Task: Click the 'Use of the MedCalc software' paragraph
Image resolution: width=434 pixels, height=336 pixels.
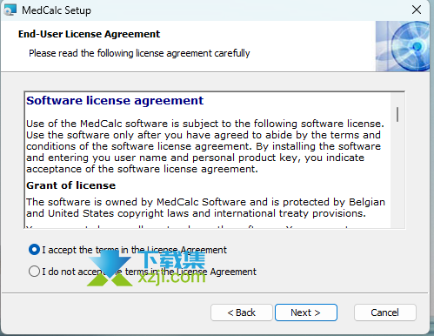Action: tap(205, 146)
